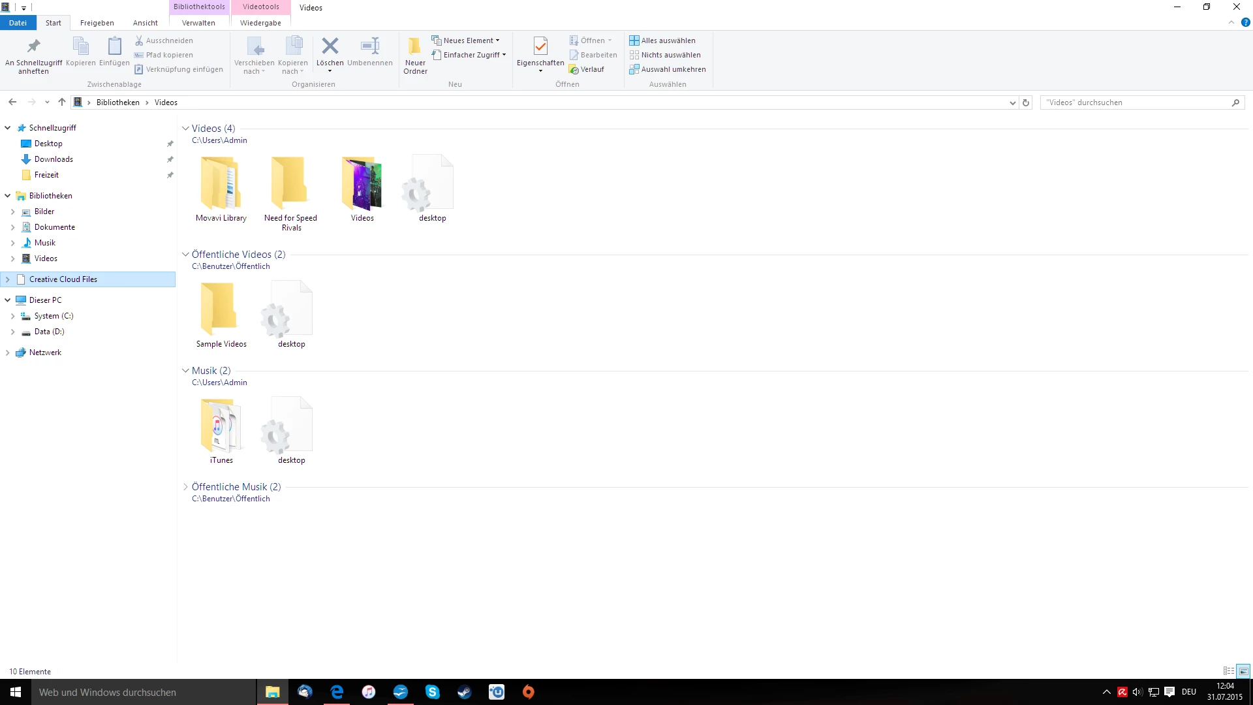
Task: Click Verlauf history icon
Action: coord(574,69)
